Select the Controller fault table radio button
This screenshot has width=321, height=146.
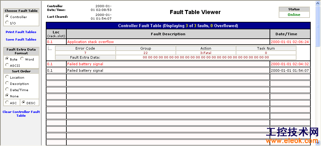click(7, 16)
